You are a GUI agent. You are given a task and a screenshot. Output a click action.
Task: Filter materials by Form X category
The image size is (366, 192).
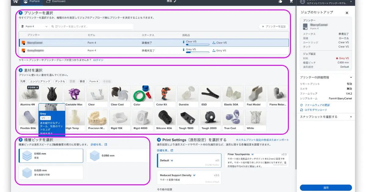[94, 81]
